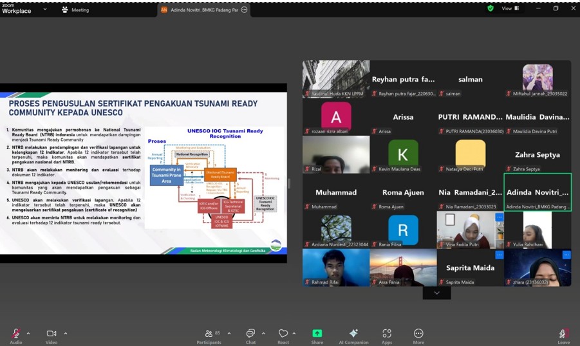Select Reyhan putra fajar participant tile
The height and width of the screenshot is (346, 580).
[x=403, y=79]
